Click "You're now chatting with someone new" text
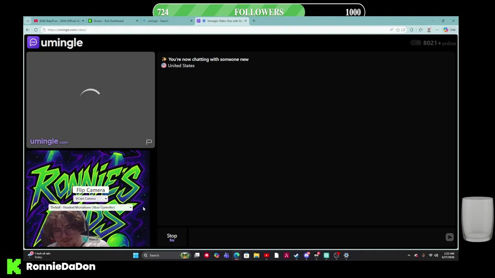The image size is (495, 278). (x=208, y=59)
